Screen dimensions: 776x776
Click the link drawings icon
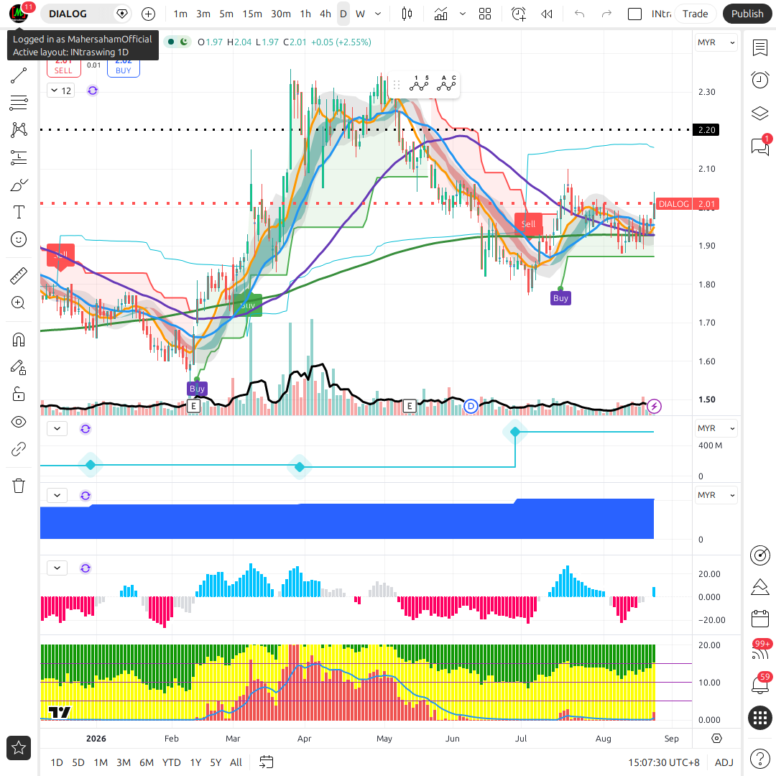pos(18,449)
